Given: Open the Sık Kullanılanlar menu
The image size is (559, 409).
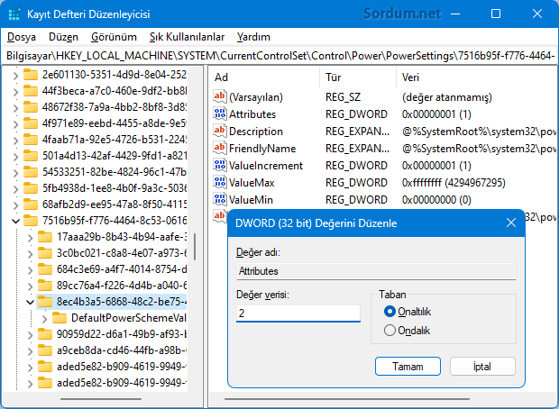Looking at the screenshot, I should tap(188, 37).
